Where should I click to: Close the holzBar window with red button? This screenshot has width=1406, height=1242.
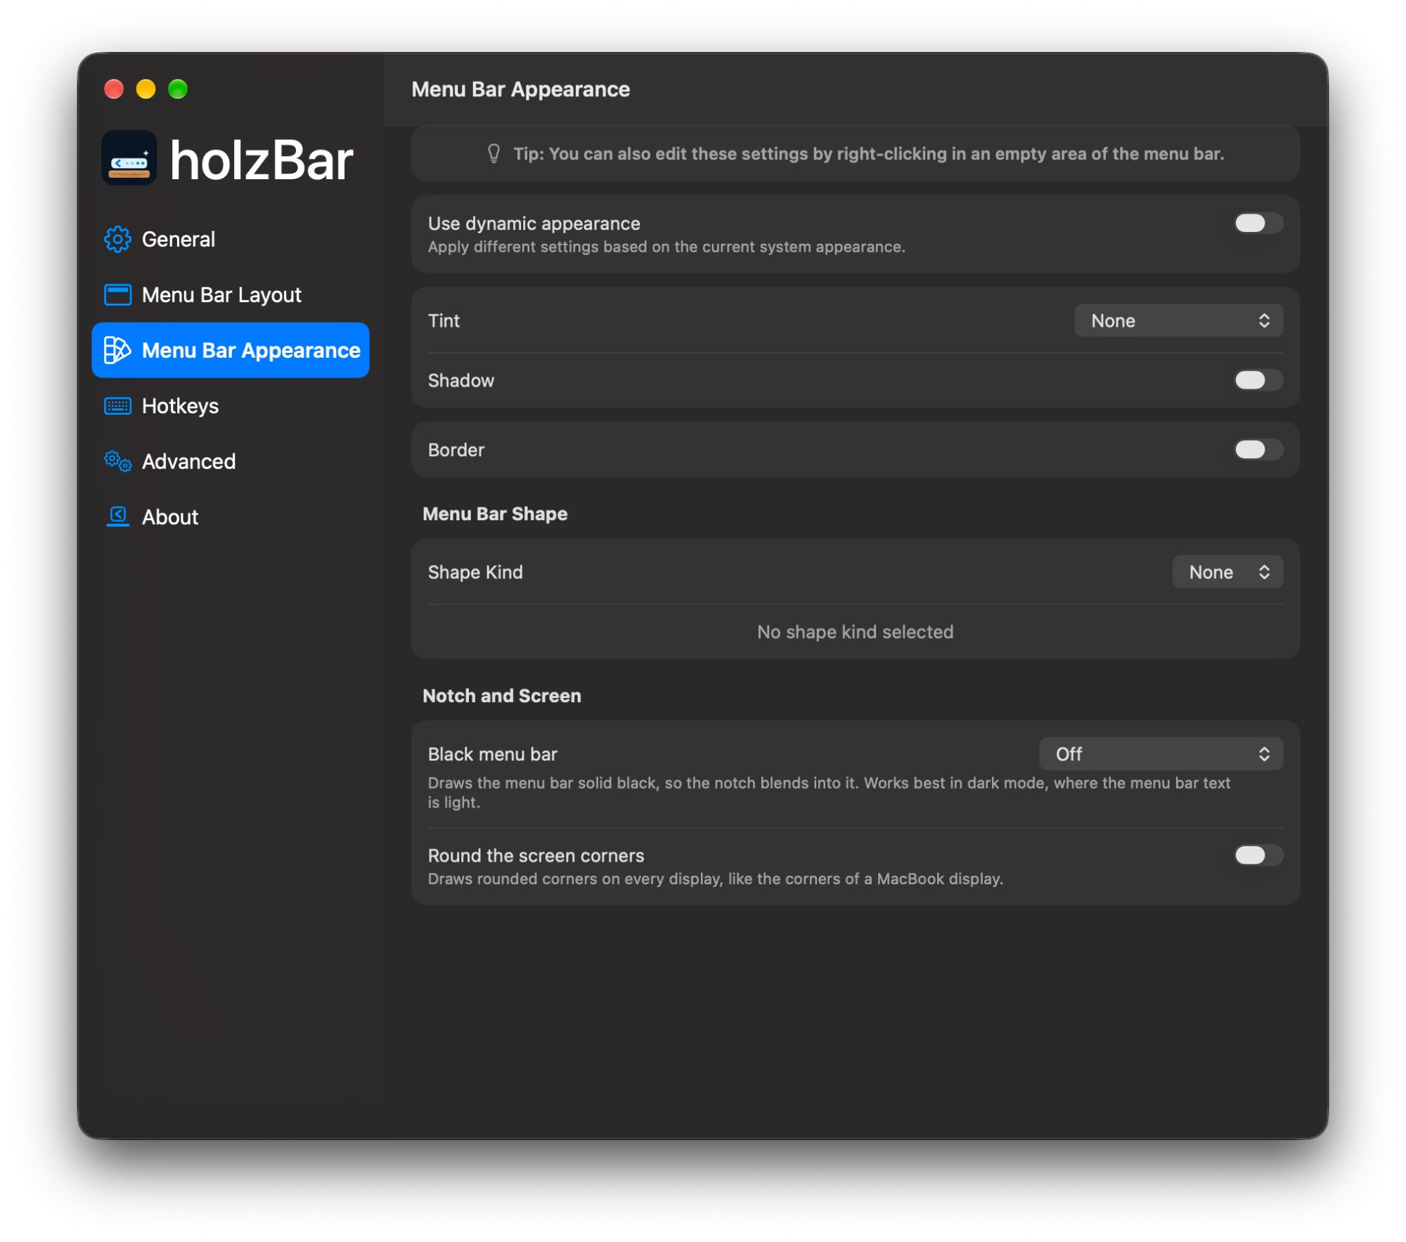point(114,89)
